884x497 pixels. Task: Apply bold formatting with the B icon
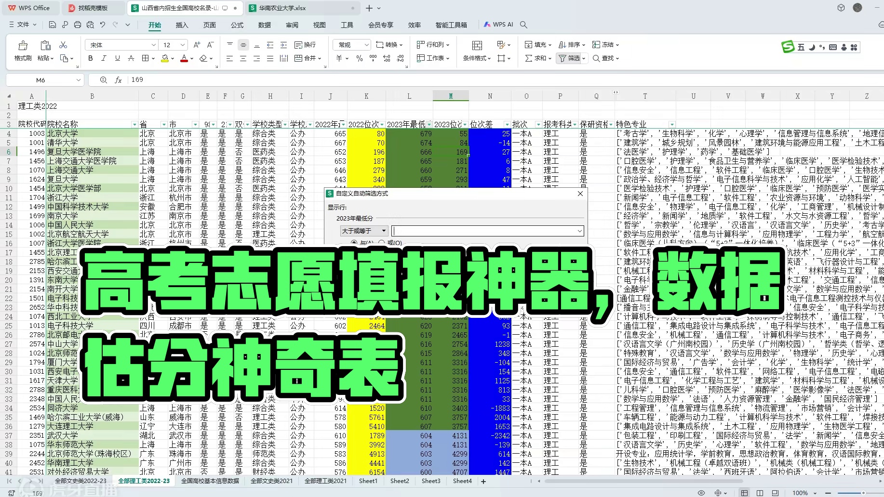click(90, 58)
